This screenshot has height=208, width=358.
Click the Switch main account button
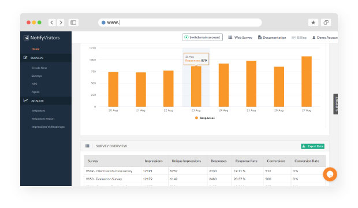(203, 37)
